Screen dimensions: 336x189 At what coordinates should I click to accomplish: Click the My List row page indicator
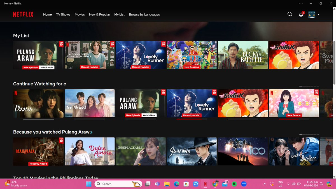316,38
